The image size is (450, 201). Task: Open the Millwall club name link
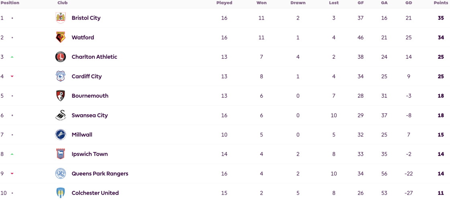pos(82,135)
